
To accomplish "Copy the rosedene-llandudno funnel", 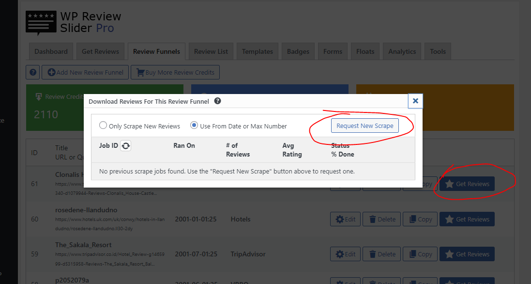I will click(x=420, y=219).
